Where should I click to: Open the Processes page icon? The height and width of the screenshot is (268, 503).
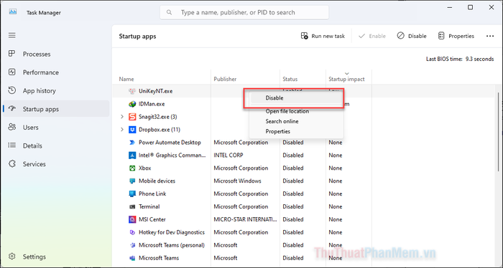(12, 54)
